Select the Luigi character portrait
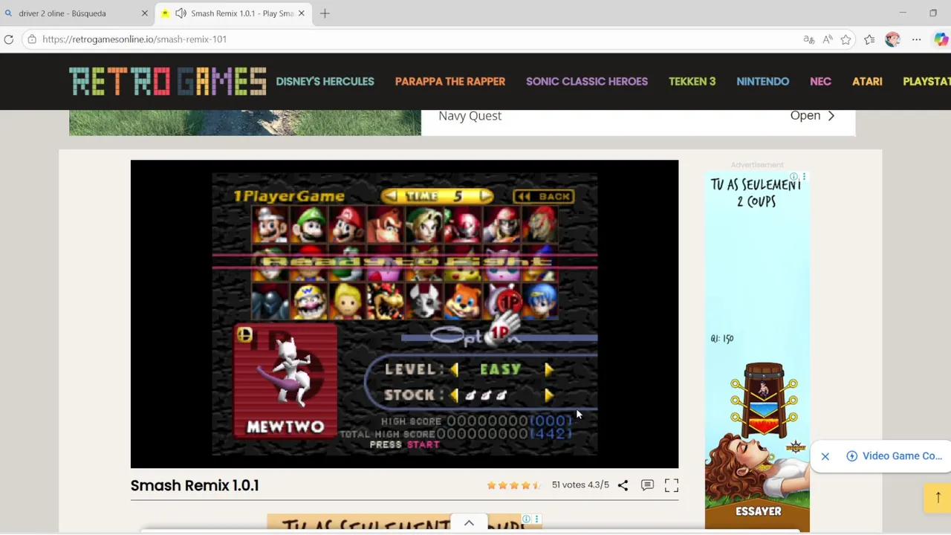 coord(309,225)
